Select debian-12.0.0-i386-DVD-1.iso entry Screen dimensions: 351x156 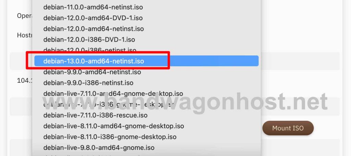click(146, 40)
